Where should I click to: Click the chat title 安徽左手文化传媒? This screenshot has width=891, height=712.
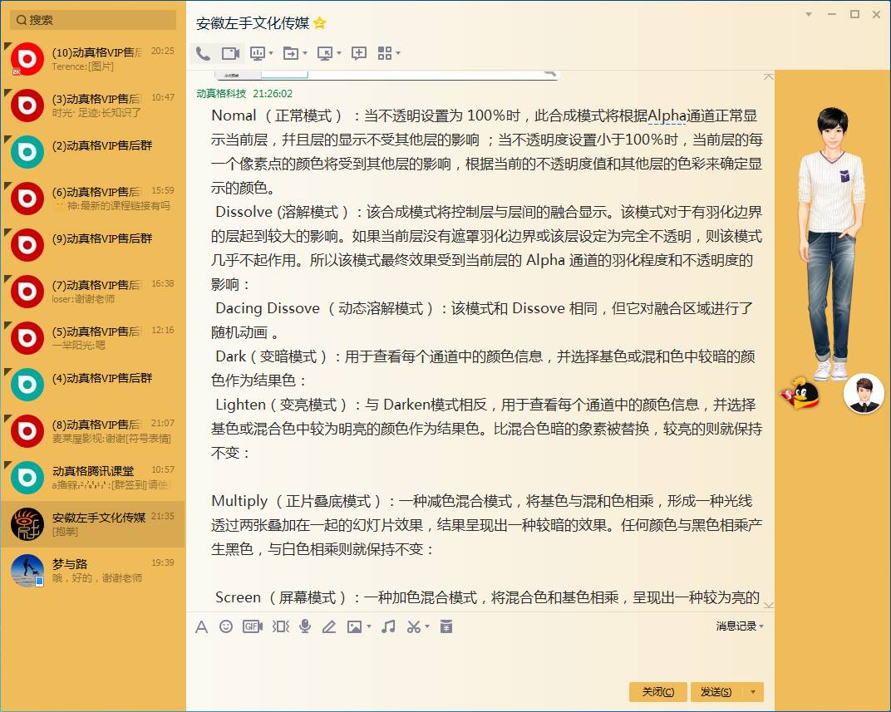pos(253,23)
